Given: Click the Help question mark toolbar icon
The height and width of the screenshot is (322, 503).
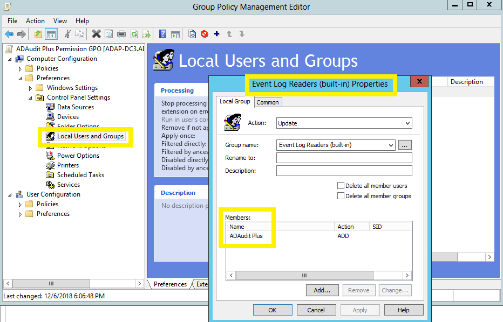Looking at the screenshot, I should pos(162,34).
